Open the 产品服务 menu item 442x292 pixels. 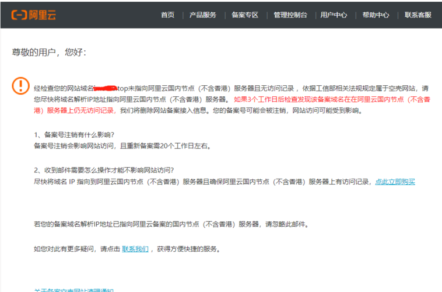coord(203,15)
